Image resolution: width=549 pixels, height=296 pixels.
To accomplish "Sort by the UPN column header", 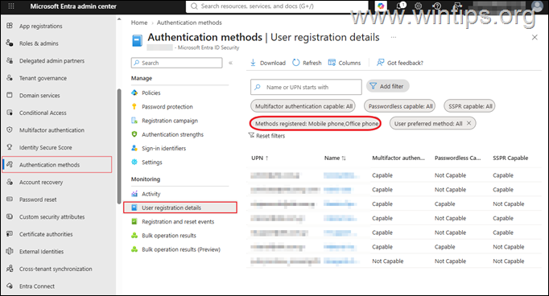I will 260,158.
